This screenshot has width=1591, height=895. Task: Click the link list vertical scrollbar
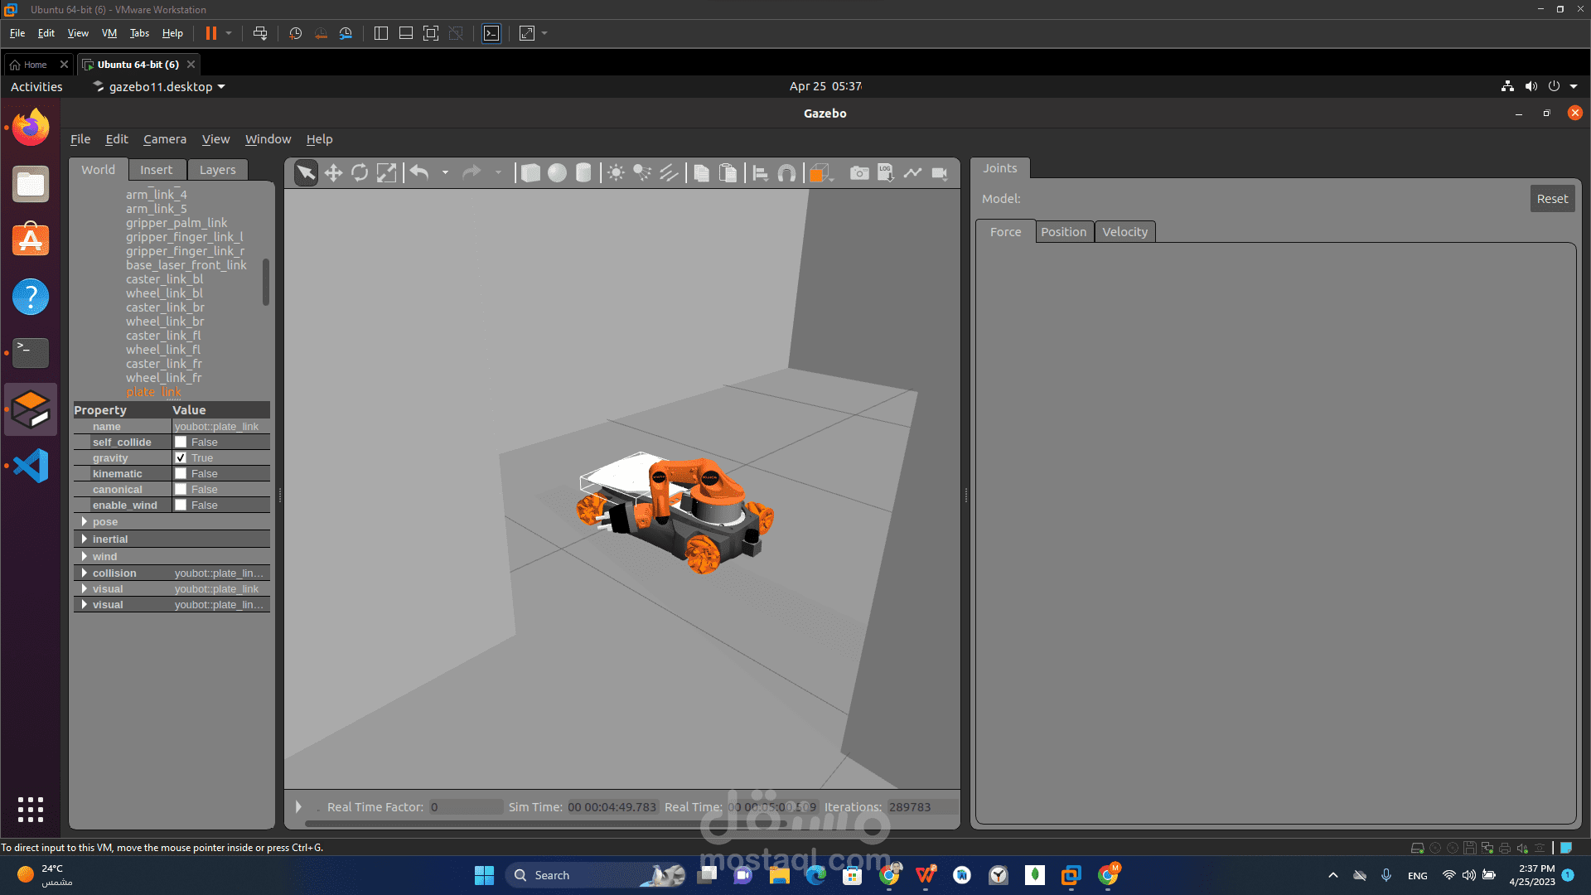point(266,282)
